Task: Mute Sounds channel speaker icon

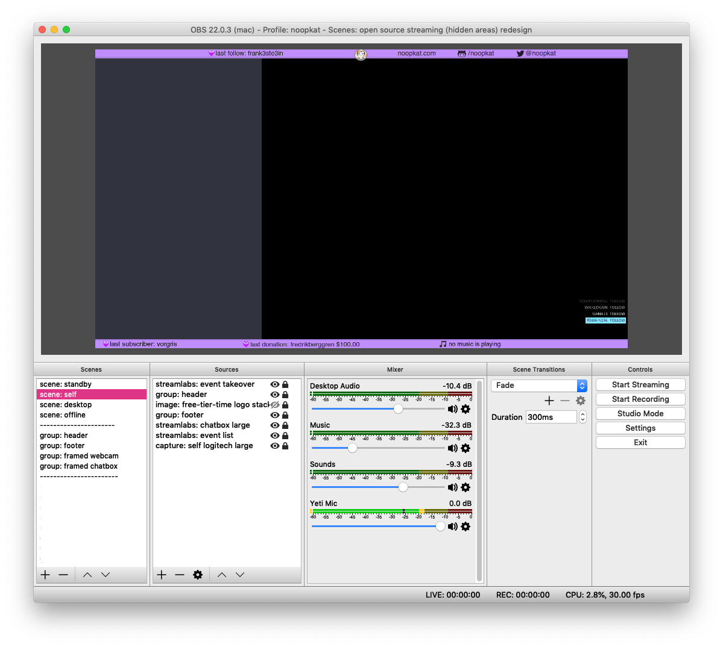Action: pyautogui.click(x=452, y=487)
